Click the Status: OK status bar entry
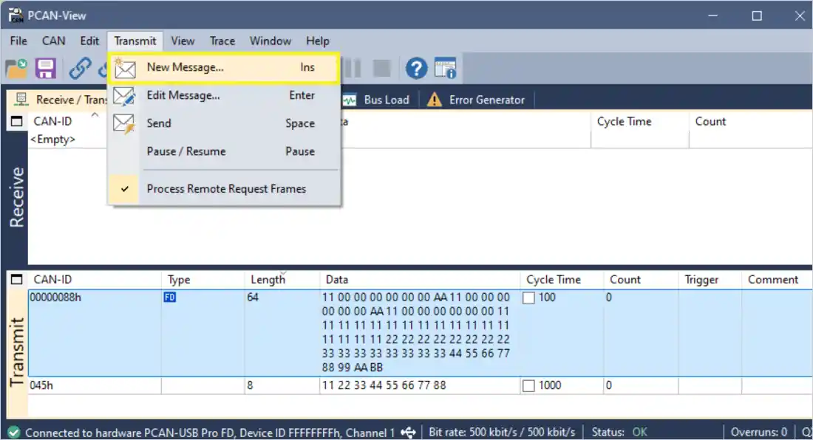Screen dimensions: 813x440 pos(619,432)
